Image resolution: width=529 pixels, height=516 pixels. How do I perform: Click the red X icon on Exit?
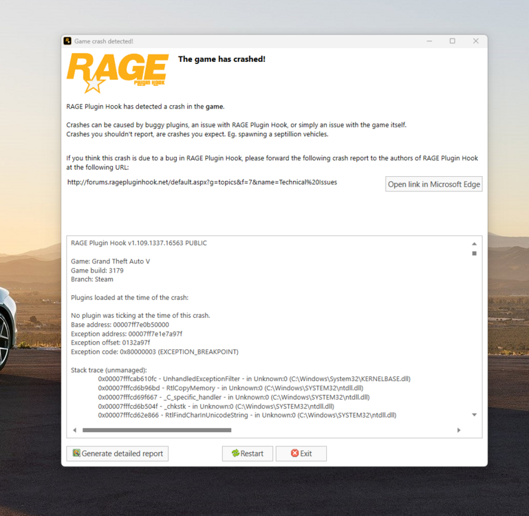pos(294,453)
